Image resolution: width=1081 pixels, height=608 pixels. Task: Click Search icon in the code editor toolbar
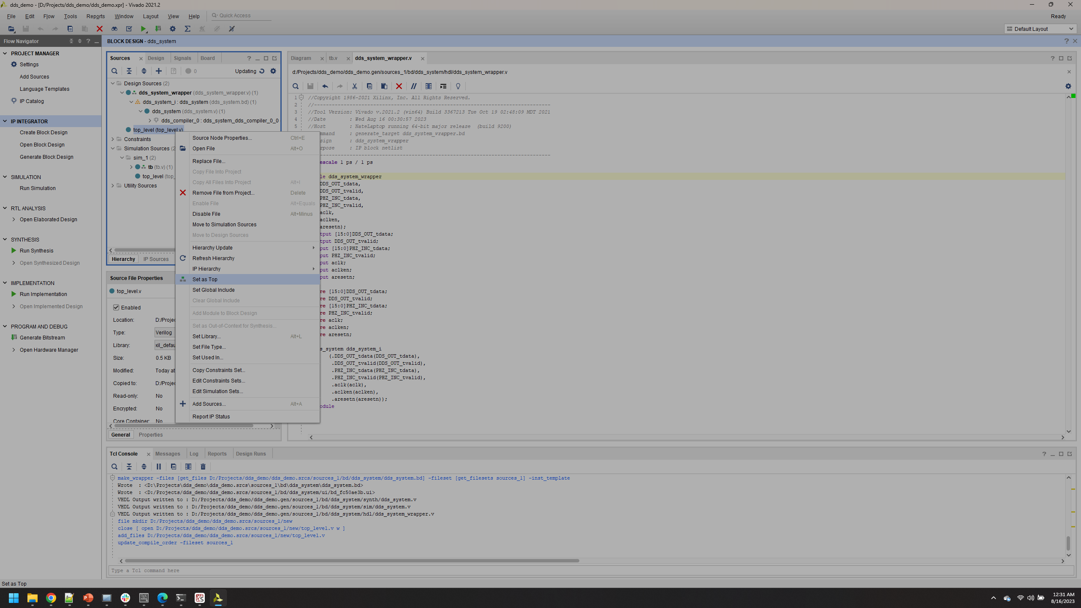click(x=296, y=86)
